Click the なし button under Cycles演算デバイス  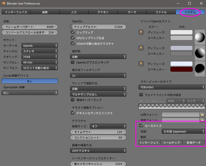click(x=30, y=81)
